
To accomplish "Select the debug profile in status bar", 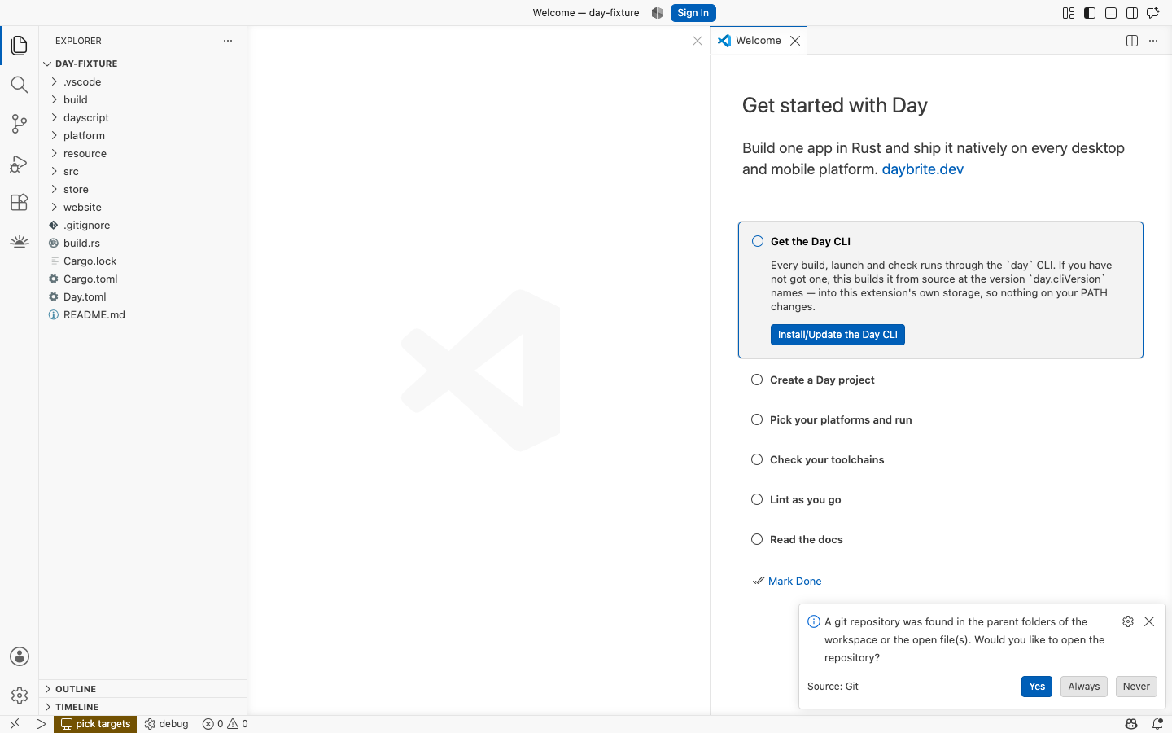I will coord(166,724).
